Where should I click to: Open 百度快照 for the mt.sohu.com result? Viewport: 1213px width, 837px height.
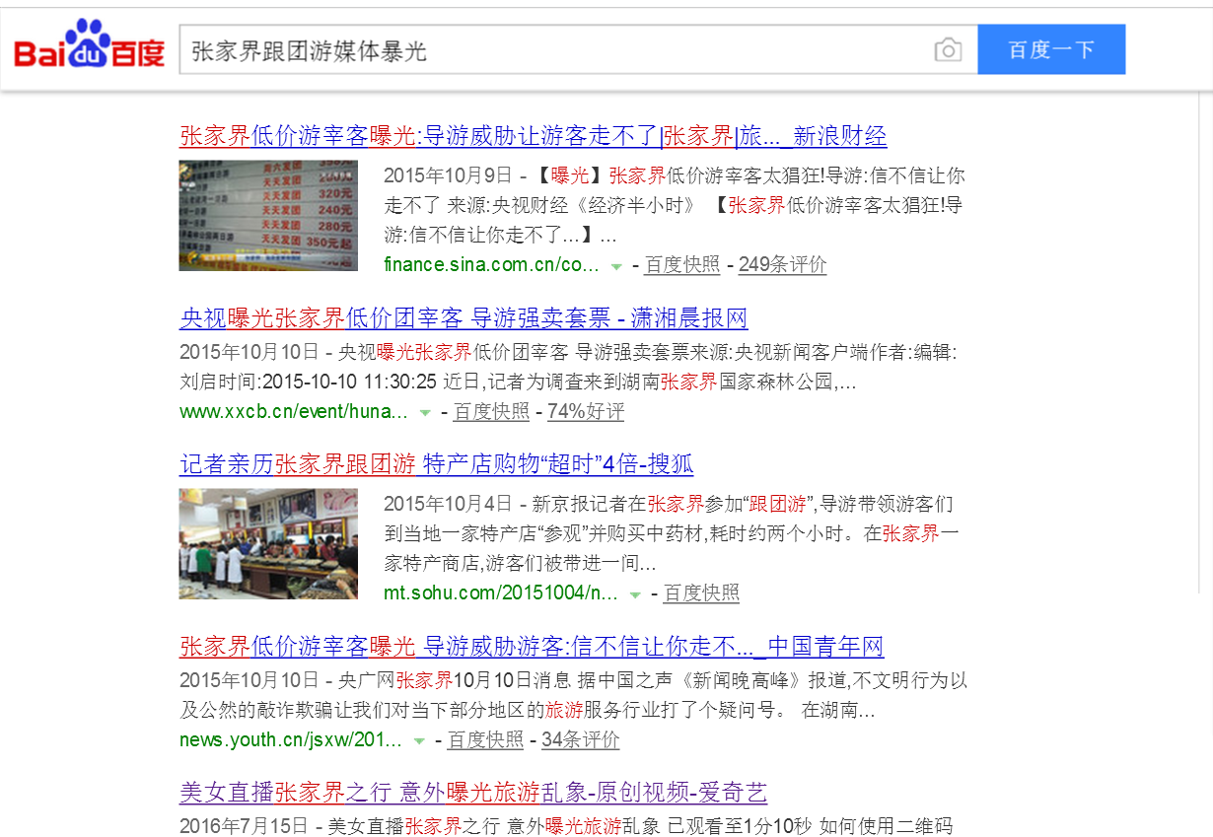701,593
